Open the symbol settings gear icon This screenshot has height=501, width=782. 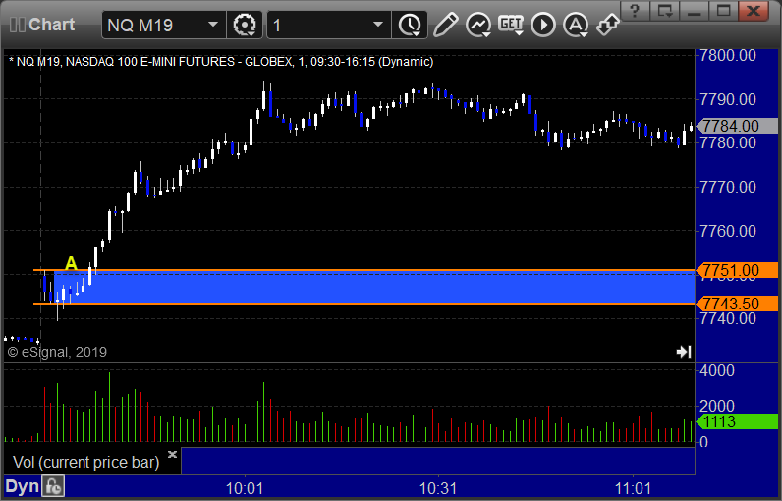click(x=245, y=25)
